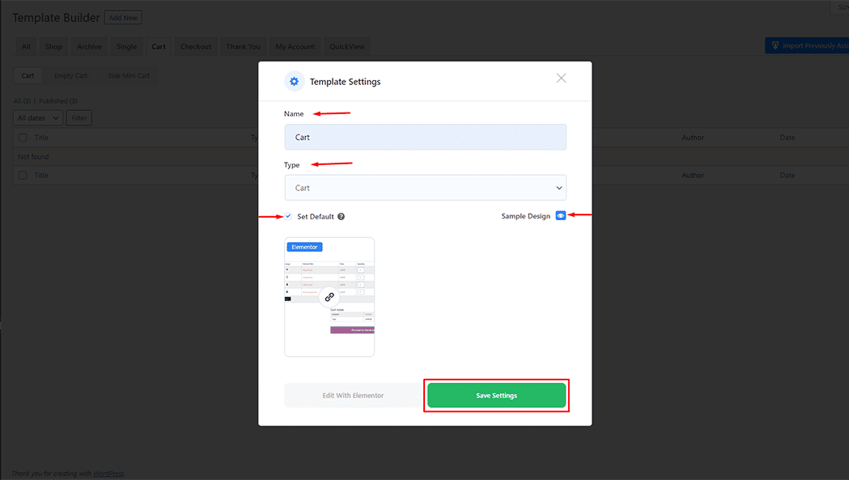Screen dimensions: 849x480
Task: Select the Empty Cart sub-tab
Action: (70, 74)
